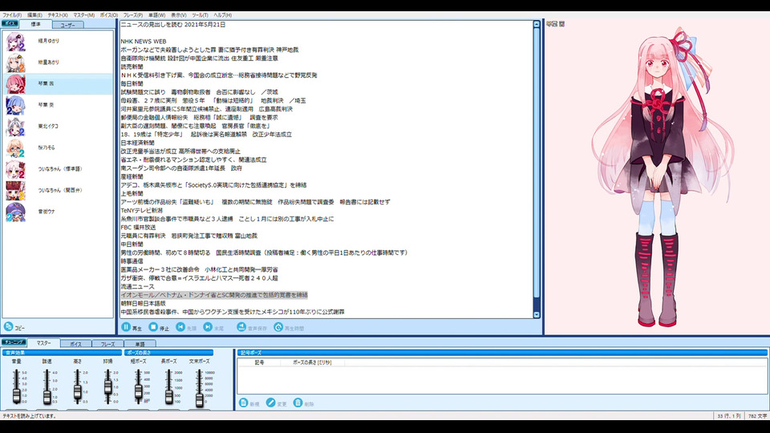Image resolution: width=770 pixels, height=433 pixels.
Task: Open the フレーズ(P) menu
Action: click(133, 15)
